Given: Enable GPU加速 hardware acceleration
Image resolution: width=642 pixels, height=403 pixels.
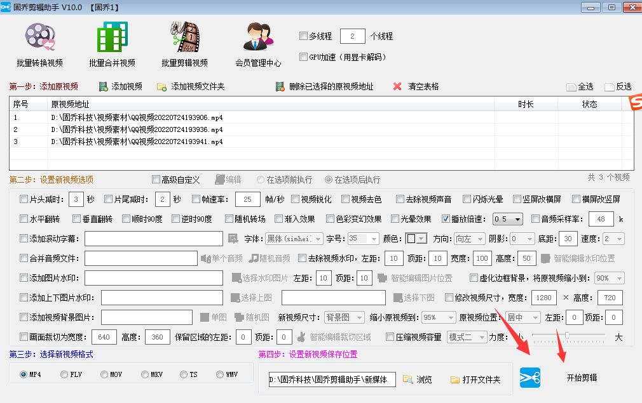Looking at the screenshot, I should click(x=303, y=57).
